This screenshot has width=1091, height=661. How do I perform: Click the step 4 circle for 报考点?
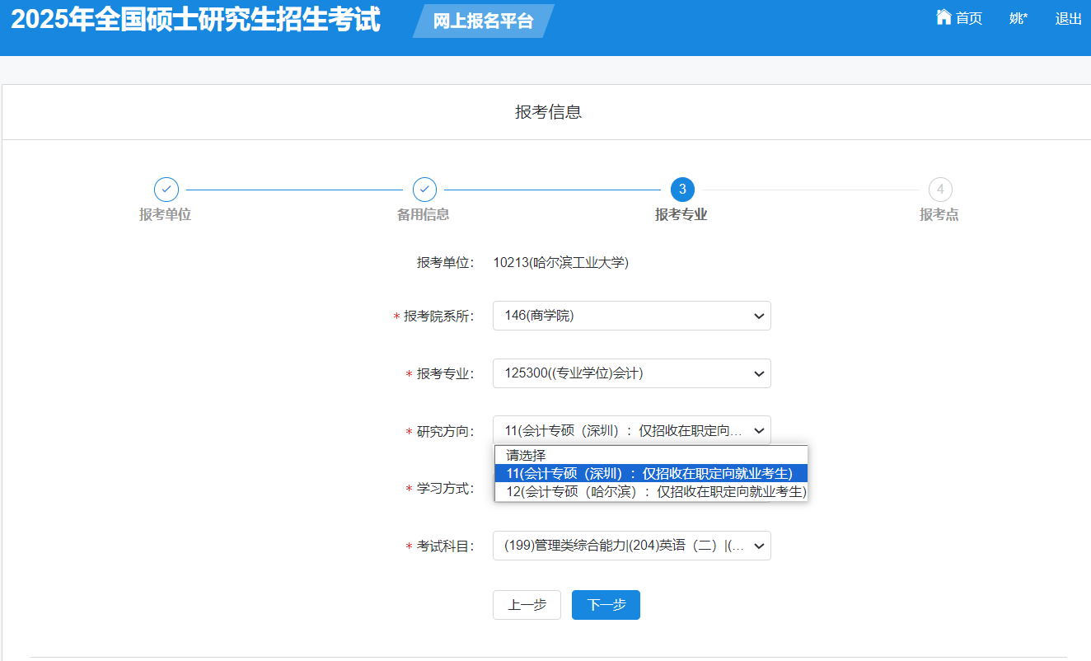(939, 190)
